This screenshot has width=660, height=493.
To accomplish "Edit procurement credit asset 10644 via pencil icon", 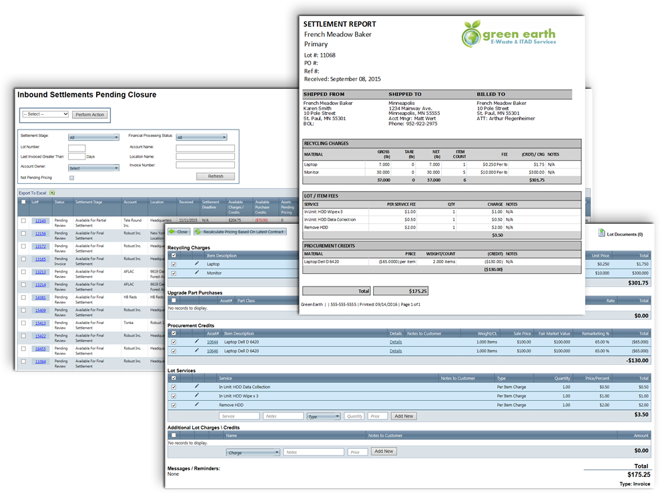I will (x=197, y=341).
